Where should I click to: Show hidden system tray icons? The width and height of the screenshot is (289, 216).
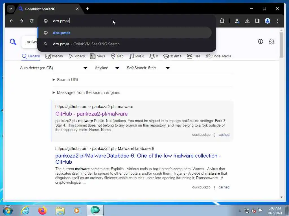coord(240,211)
